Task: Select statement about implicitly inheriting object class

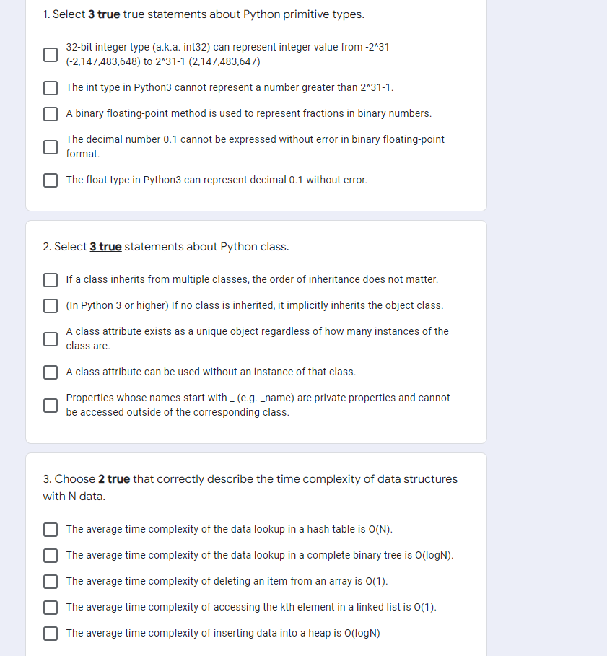Action: point(50,305)
